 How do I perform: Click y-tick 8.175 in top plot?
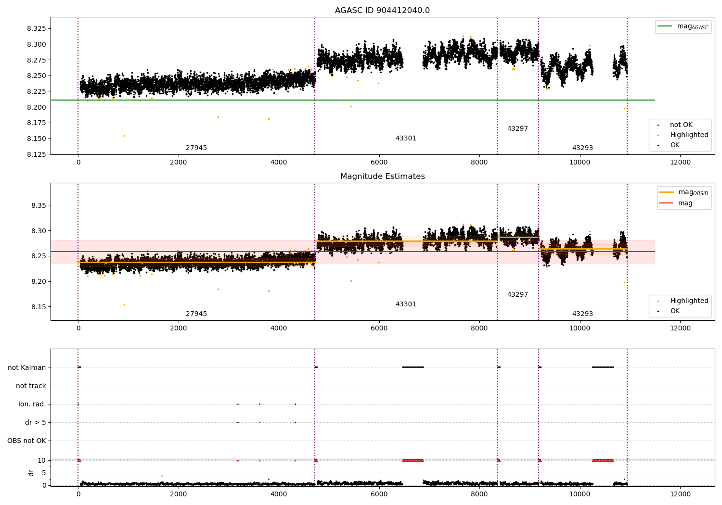pos(37,123)
